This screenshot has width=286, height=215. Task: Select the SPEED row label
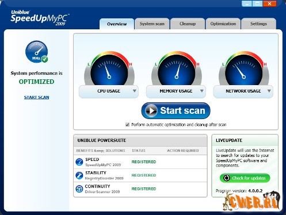click(92, 159)
